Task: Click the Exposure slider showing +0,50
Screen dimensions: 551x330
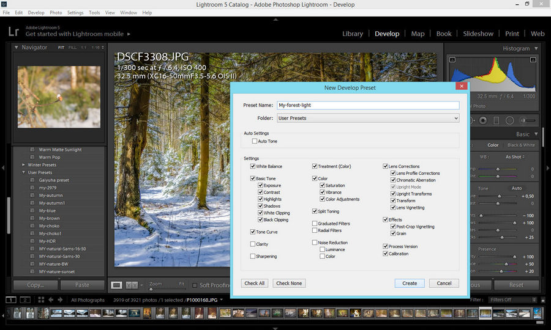Action: pos(498,196)
